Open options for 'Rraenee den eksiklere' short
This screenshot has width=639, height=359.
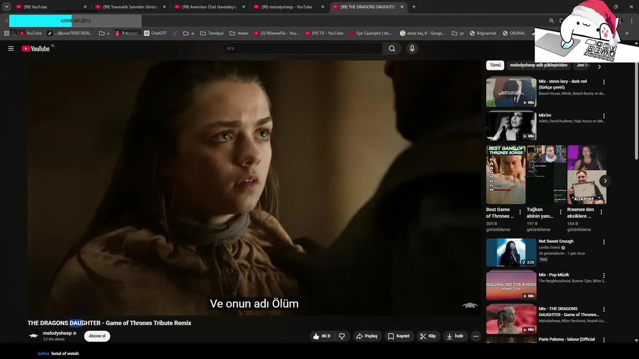601,212
